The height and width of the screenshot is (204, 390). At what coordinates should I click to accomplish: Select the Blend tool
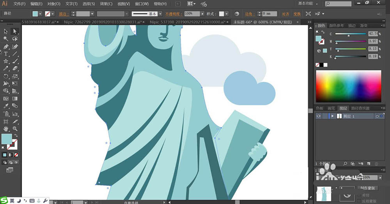(15, 106)
